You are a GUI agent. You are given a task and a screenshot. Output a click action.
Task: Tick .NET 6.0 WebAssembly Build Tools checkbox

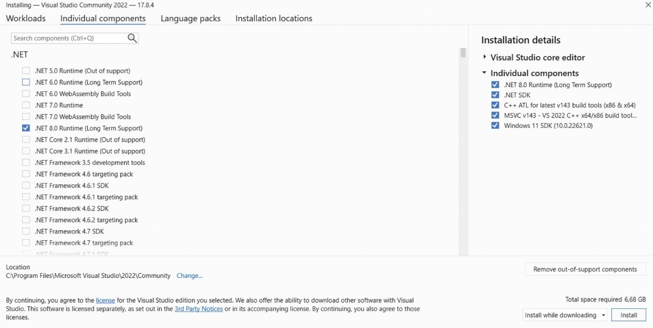point(26,94)
